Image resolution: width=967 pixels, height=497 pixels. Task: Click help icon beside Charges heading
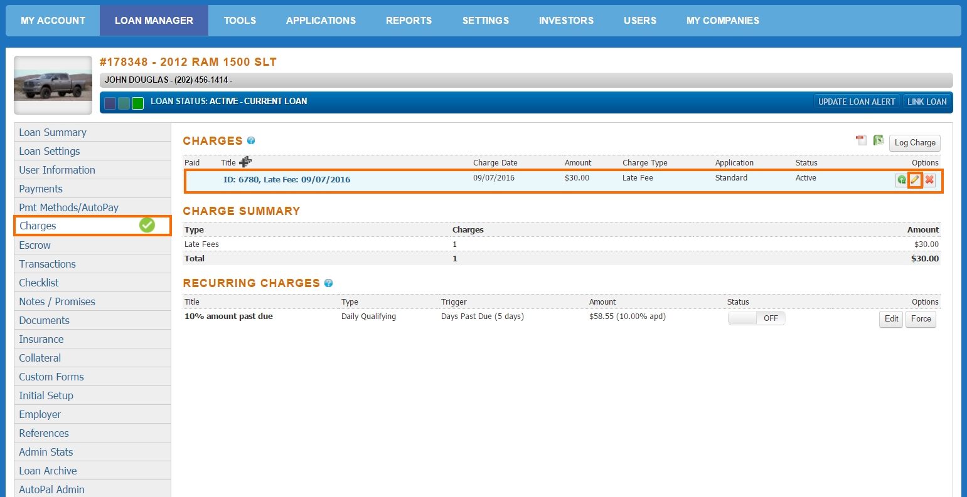[x=251, y=141]
